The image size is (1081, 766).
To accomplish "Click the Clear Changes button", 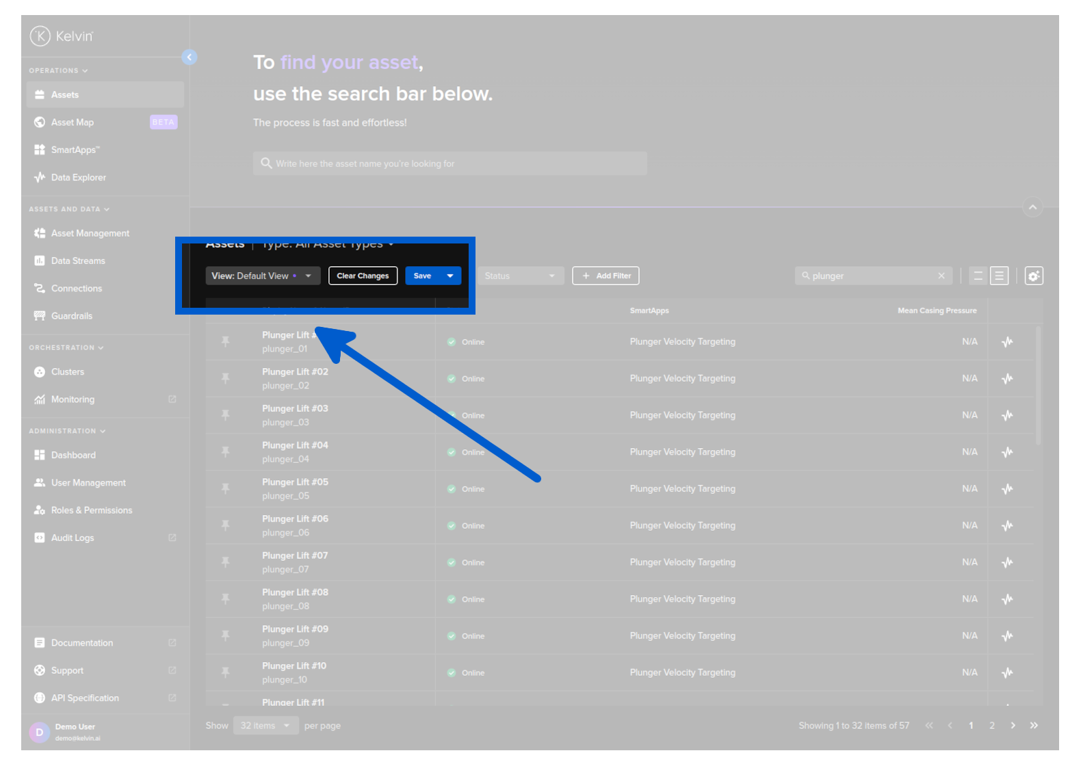I will click(363, 276).
